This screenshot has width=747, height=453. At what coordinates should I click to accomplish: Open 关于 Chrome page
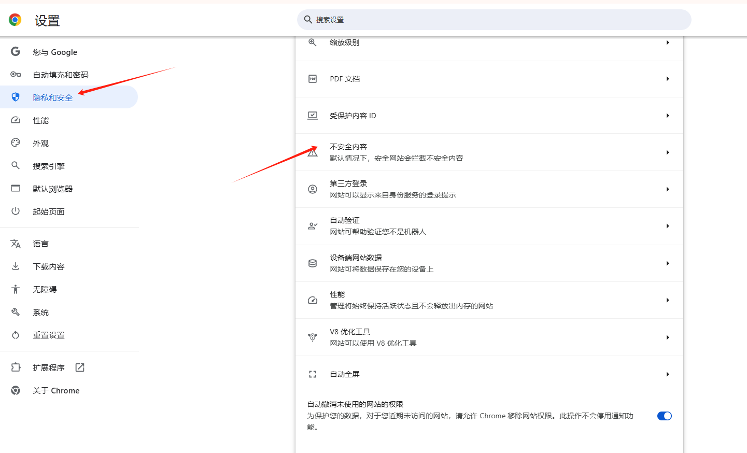69,390
